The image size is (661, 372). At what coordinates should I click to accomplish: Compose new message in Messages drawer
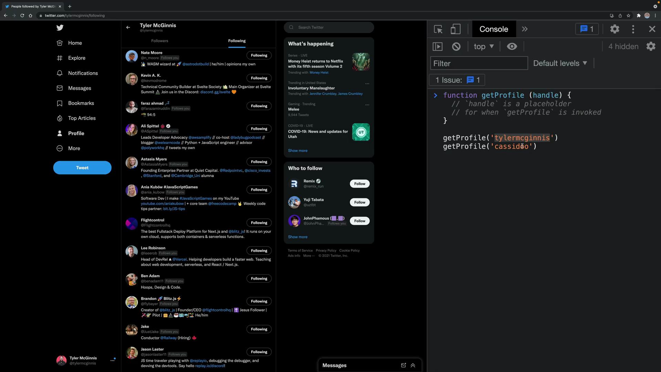pyautogui.click(x=403, y=365)
